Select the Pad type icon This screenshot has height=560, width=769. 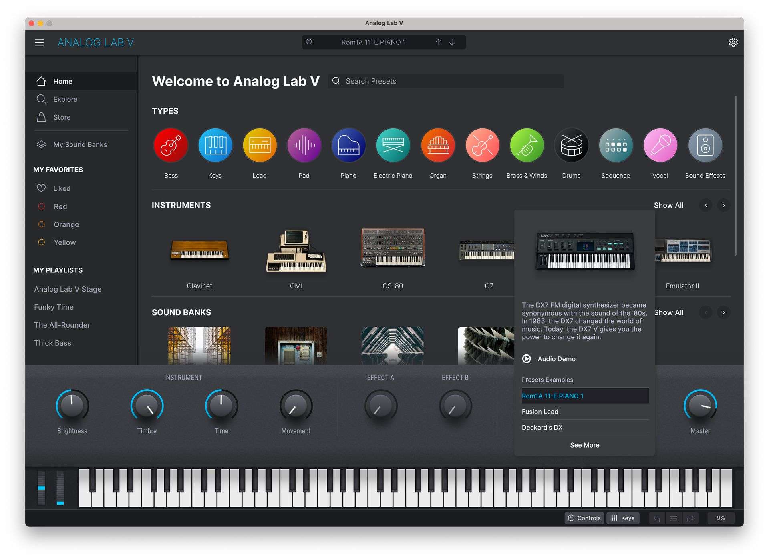point(304,145)
